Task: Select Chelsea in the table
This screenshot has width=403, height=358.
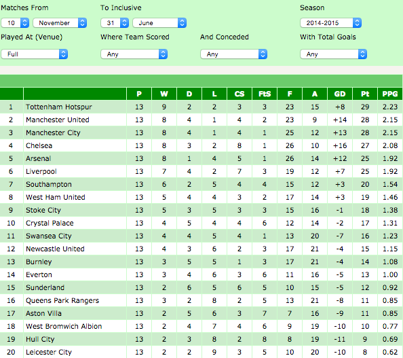Action: [39, 145]
